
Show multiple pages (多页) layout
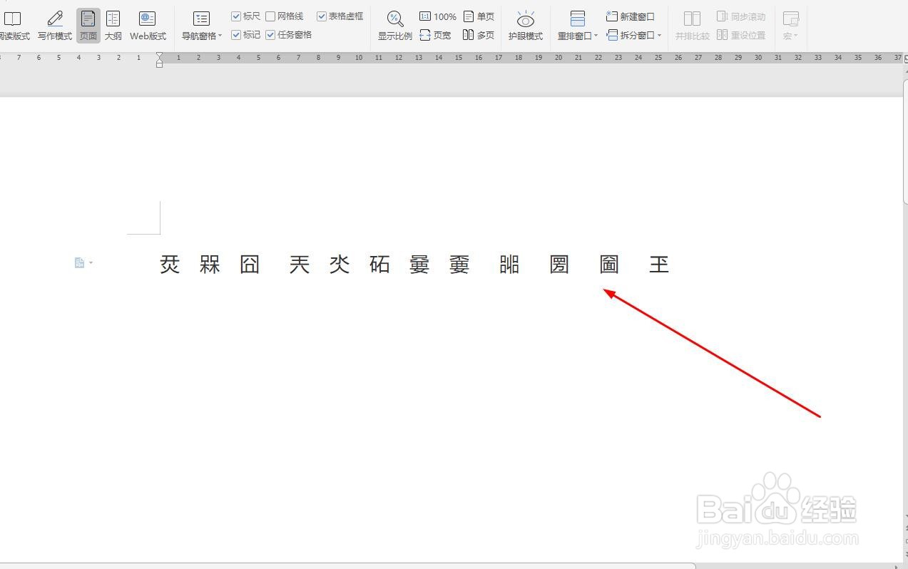(479, 35)
